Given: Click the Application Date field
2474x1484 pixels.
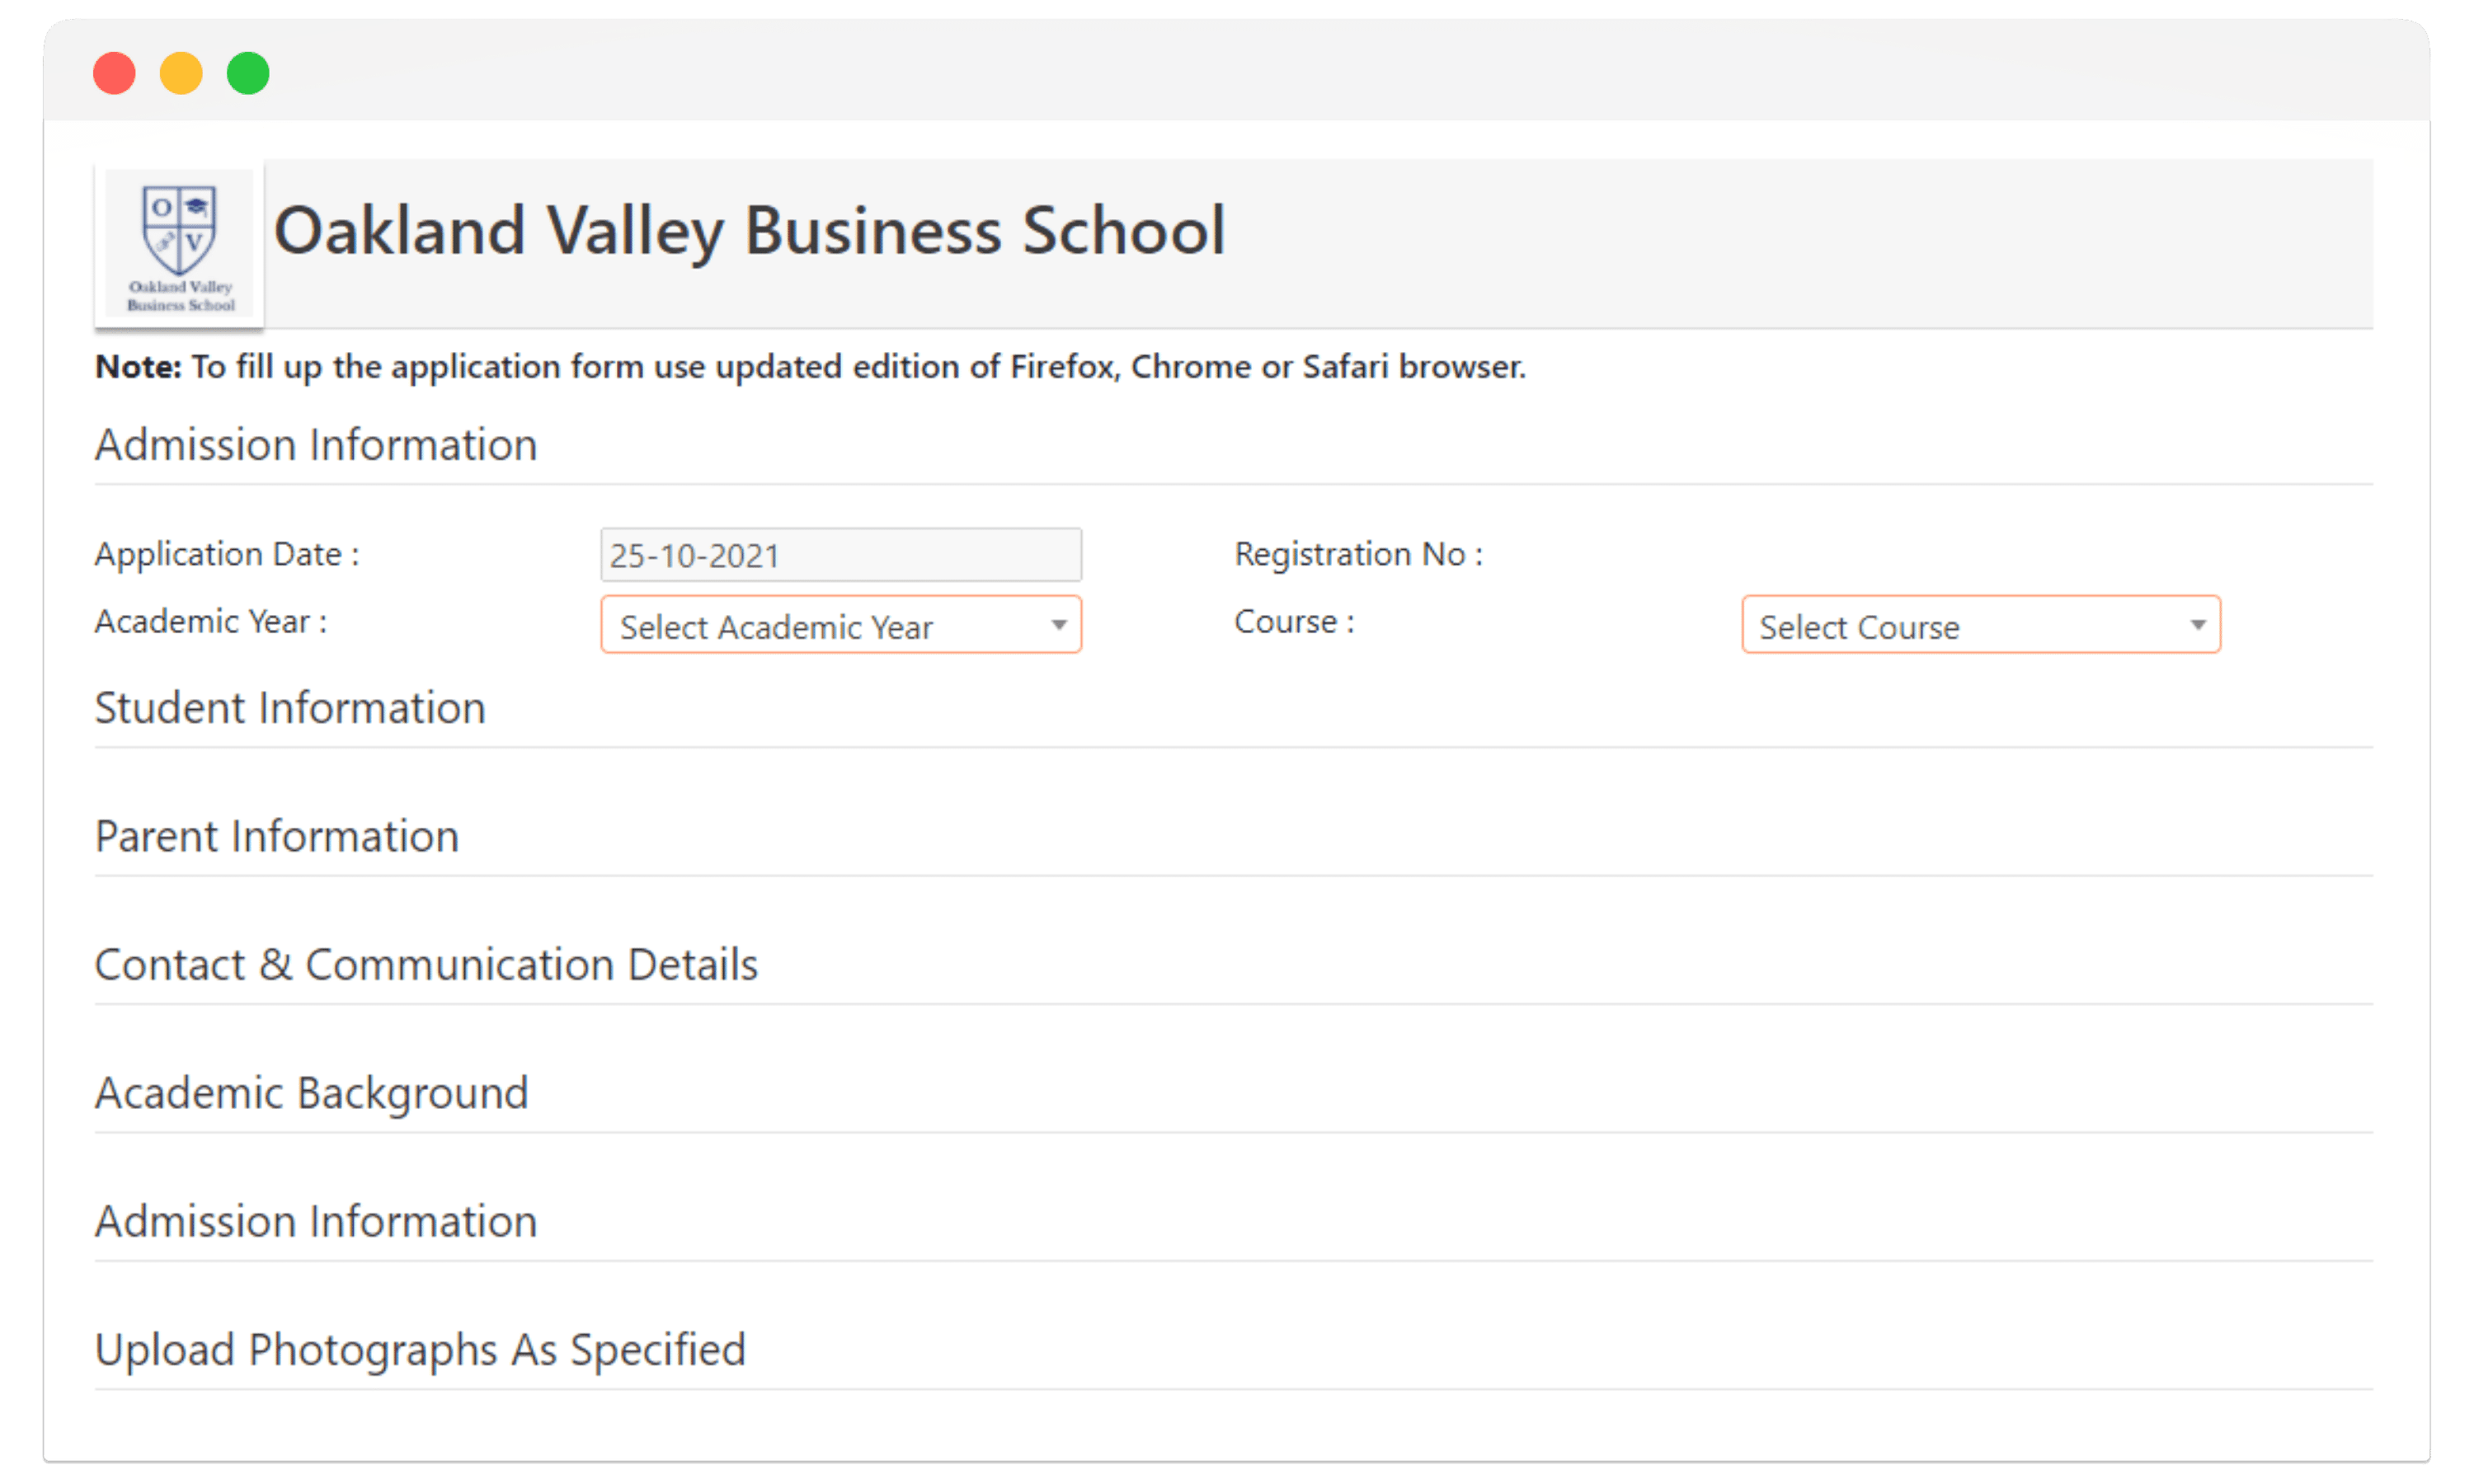Looking at the screenshot, I should click(x=841, y=554).
